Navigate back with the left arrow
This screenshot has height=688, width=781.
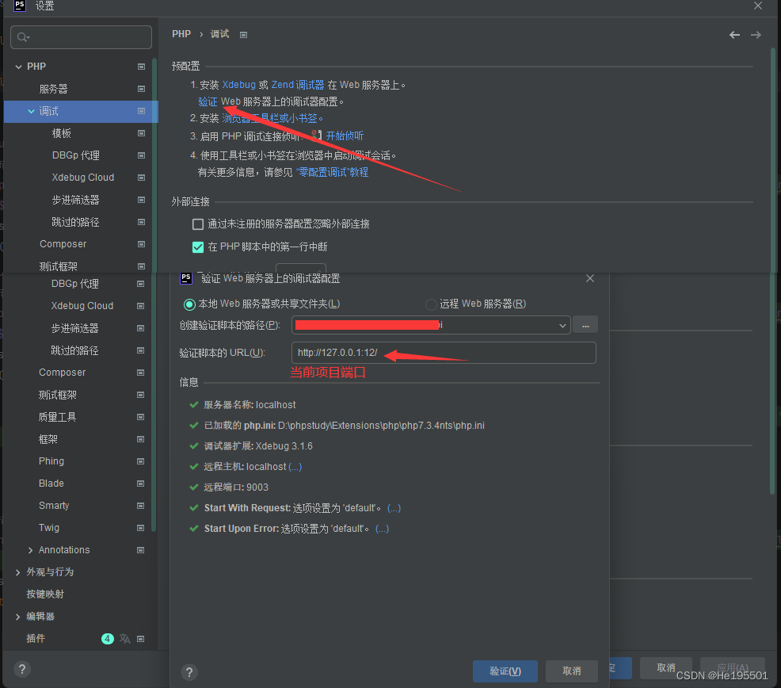(734, 34)
